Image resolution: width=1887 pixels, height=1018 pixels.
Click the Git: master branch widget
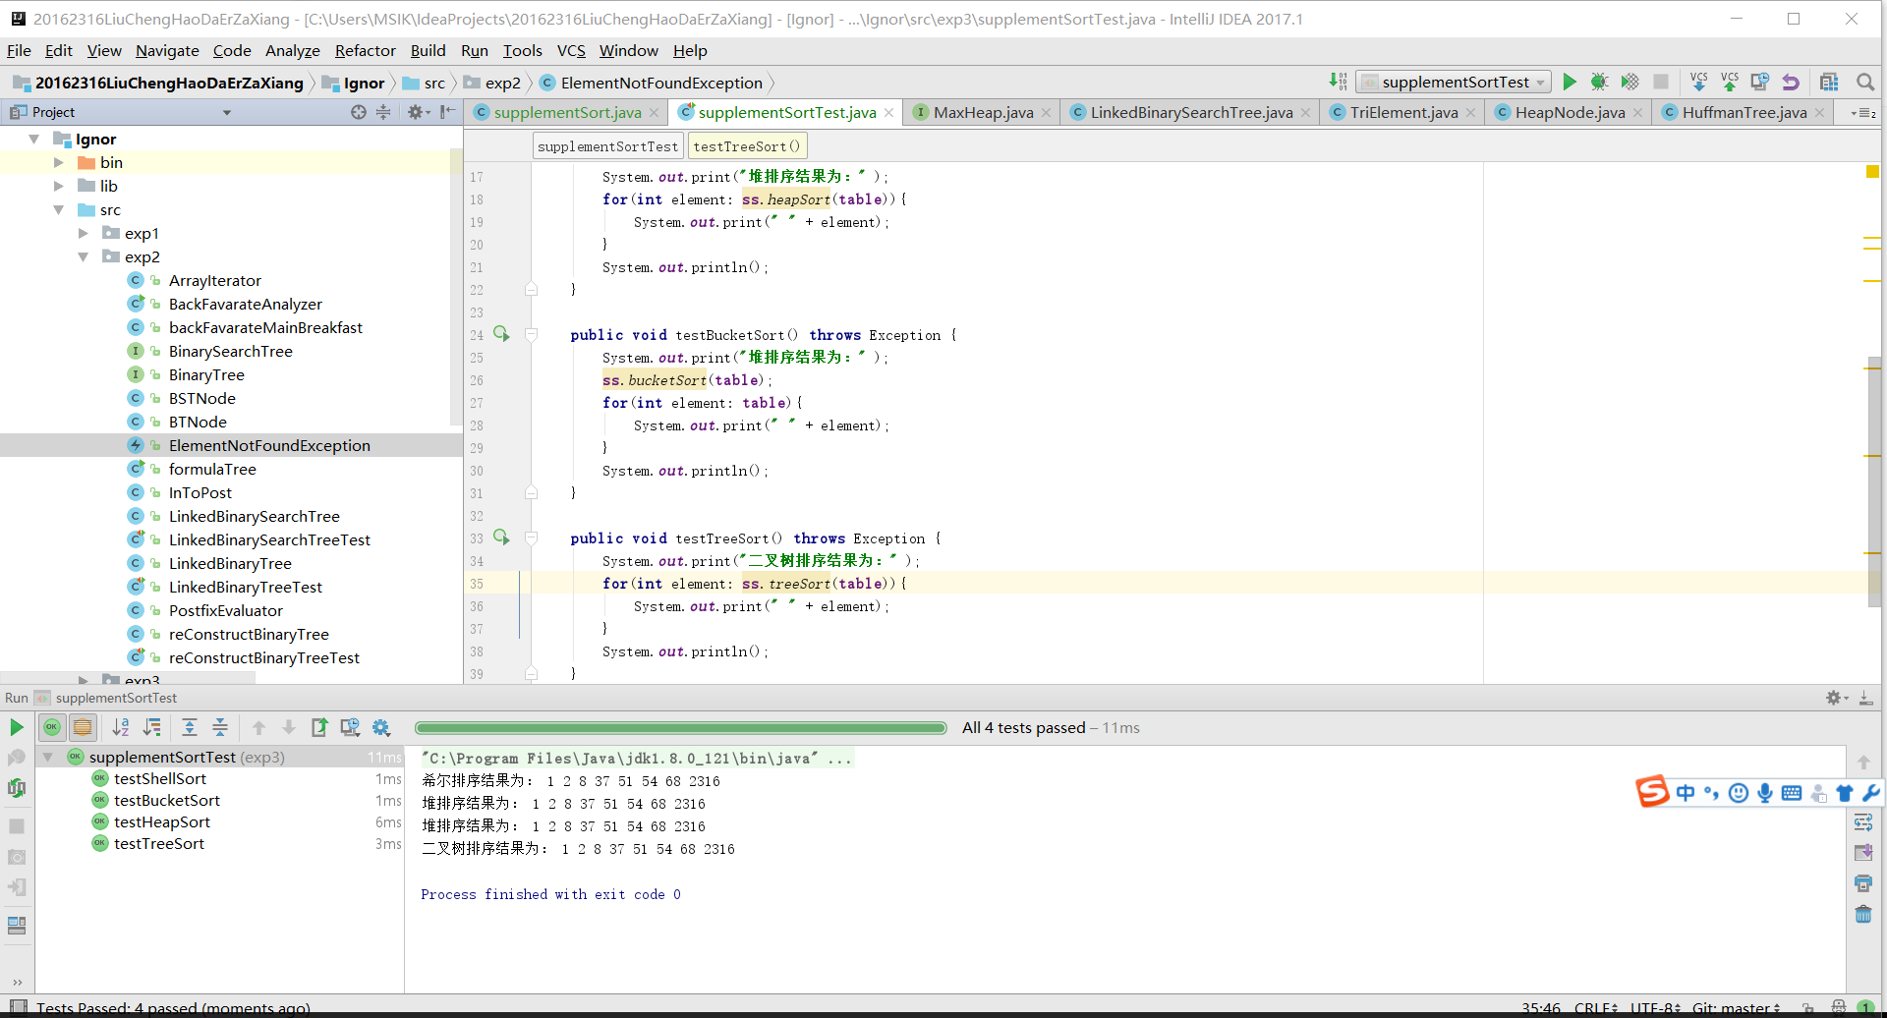click(x=1736, y=1008)
